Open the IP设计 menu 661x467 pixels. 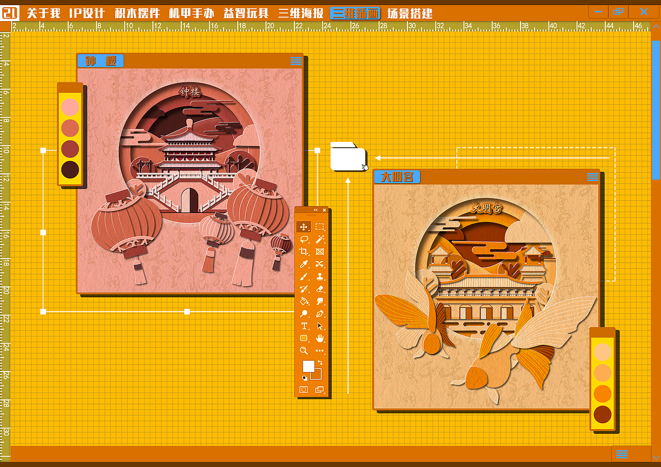click(87, 13)
